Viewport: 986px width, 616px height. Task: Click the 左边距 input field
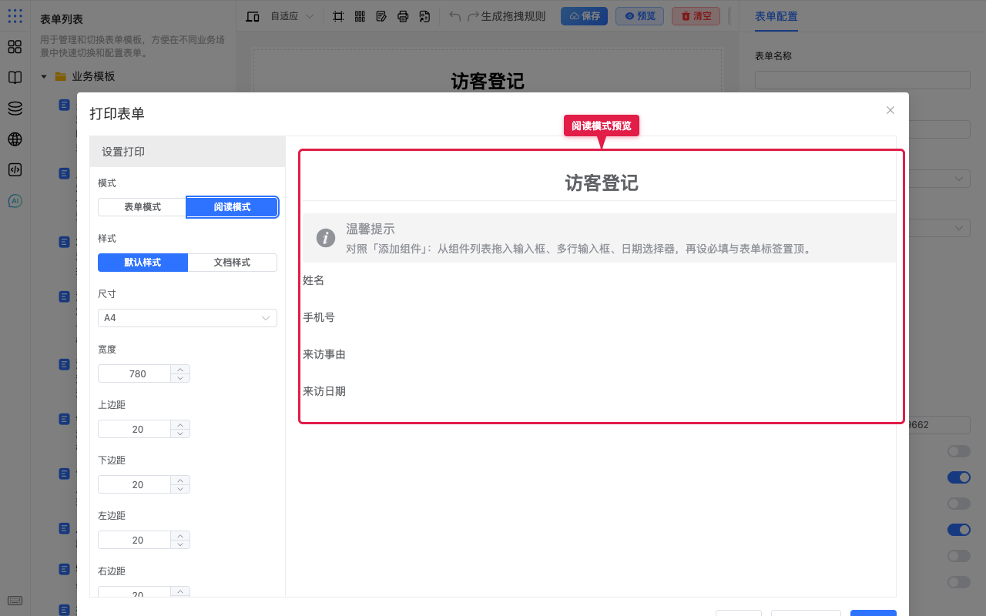point(135,540)
